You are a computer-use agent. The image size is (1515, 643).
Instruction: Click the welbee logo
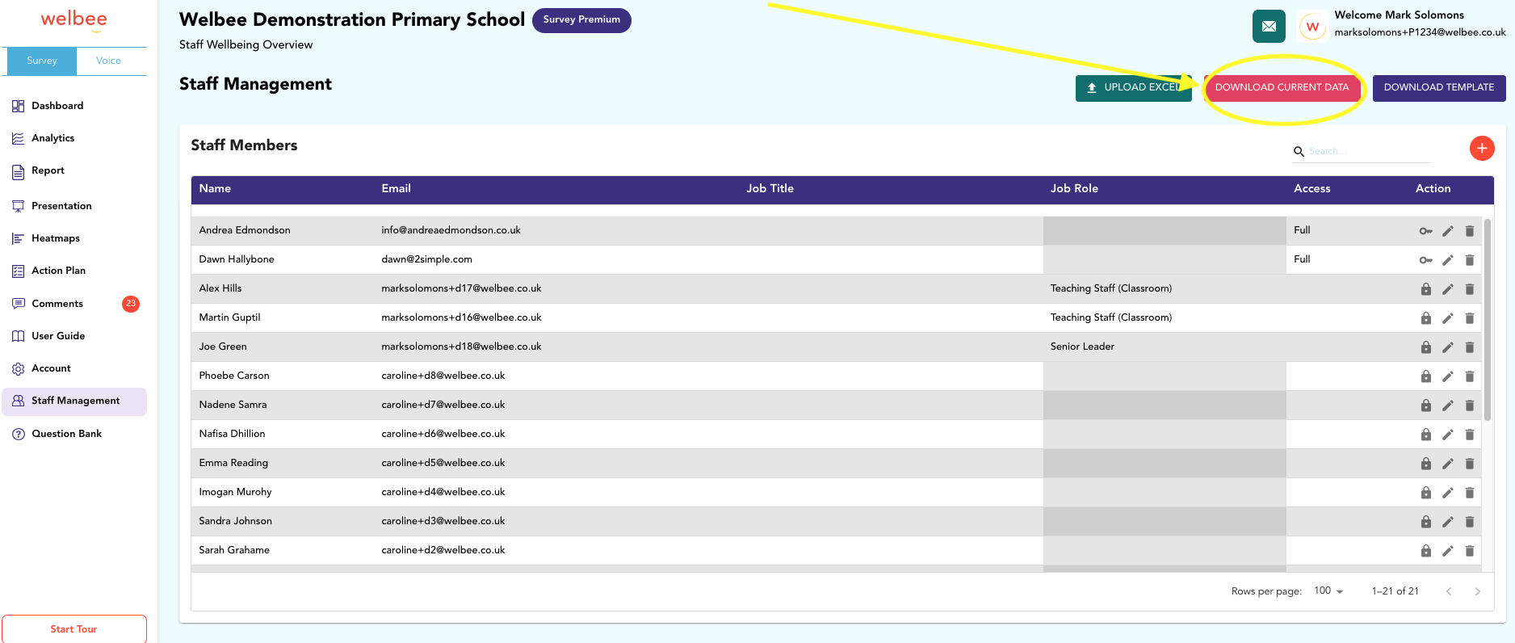tap(74, 20)
